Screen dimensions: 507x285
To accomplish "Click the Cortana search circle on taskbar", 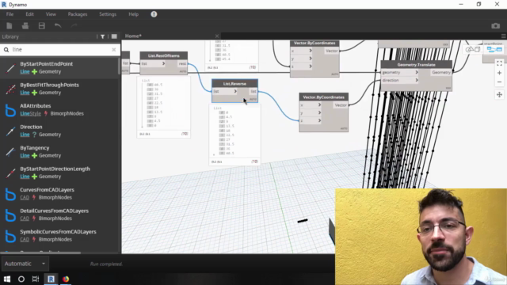I will click(21, 279).
